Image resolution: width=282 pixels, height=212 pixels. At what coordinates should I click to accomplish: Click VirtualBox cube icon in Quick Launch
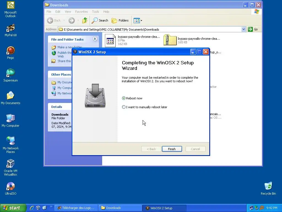point(38,208)
